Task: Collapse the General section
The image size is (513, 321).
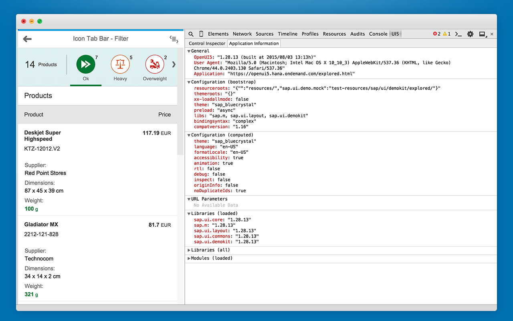Action: [189, 51]
